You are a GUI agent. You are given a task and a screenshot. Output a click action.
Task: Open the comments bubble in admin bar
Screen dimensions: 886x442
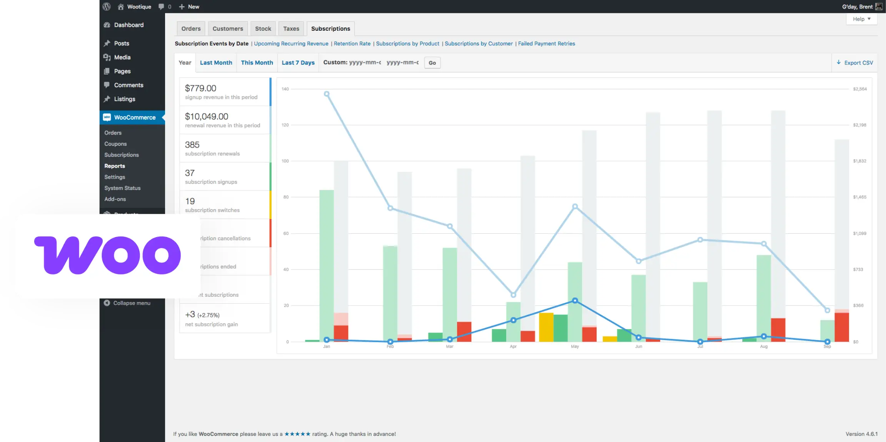pos(165,7)
